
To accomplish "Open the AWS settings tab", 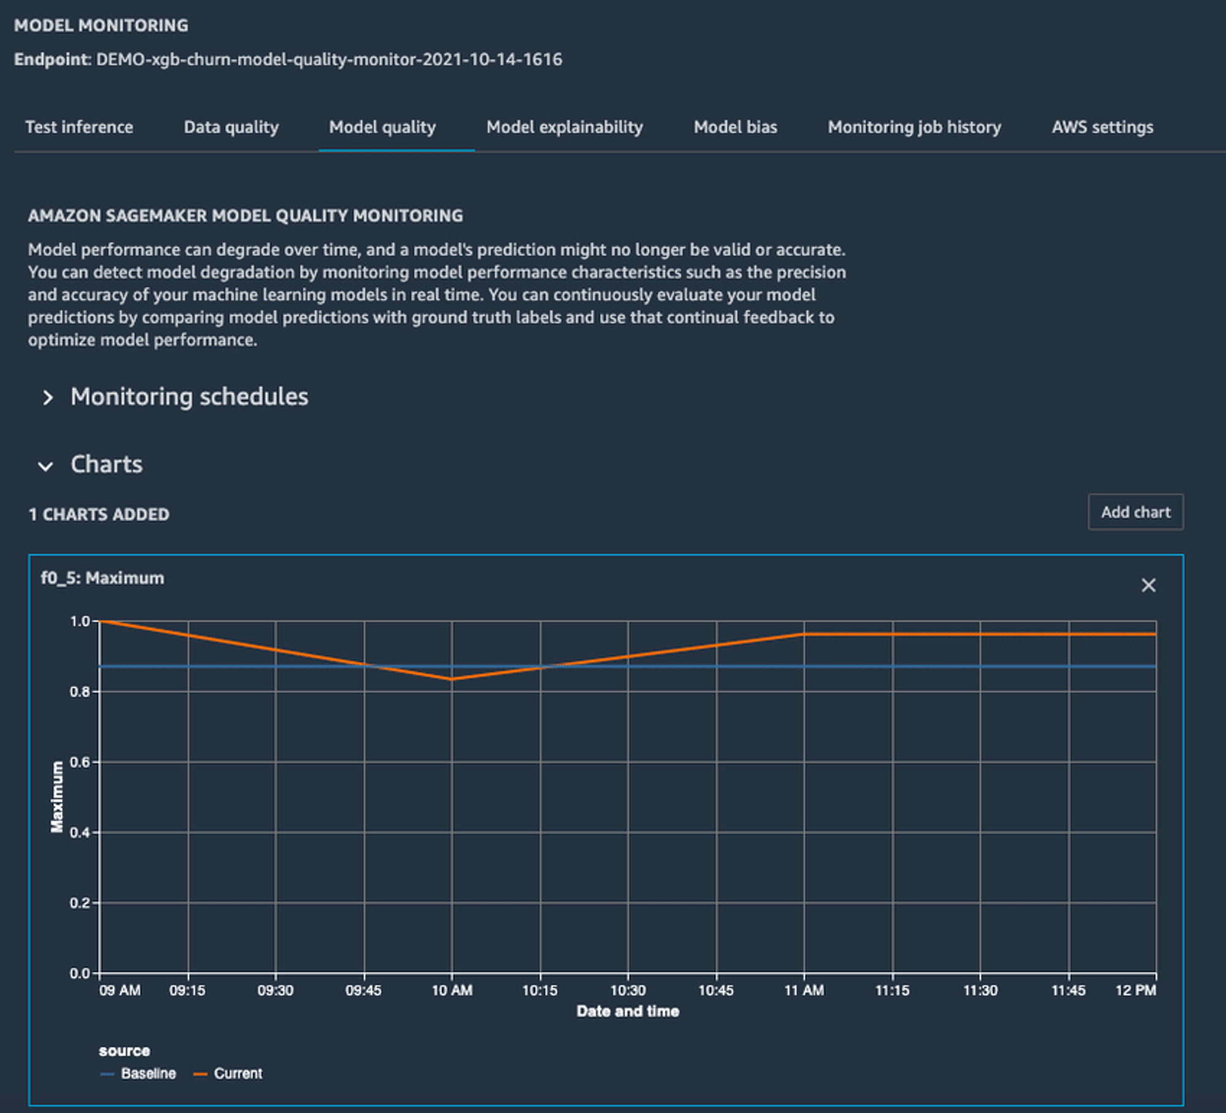I will [x=1102, y=127].
